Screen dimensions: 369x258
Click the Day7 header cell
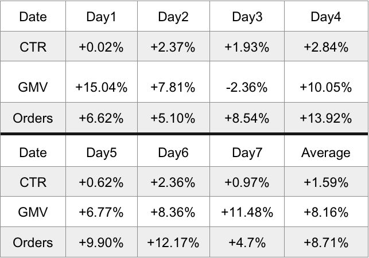point(247,153)
